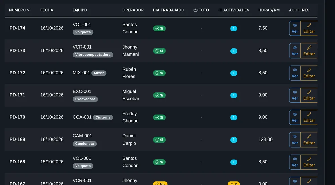Click the ACTIVIDADES list column header
335x185 pixels.
pos(234,10)
